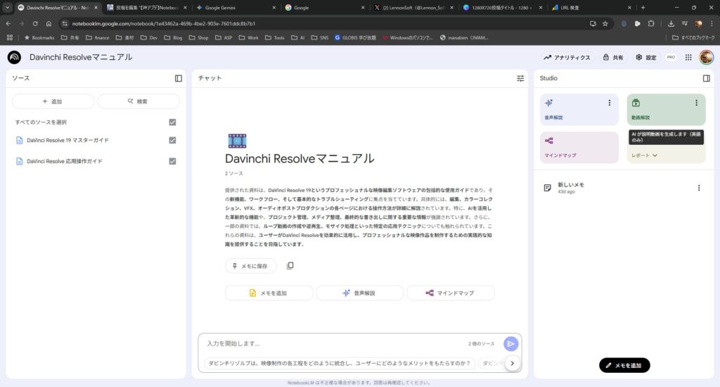This screenshot has width=720, height=387.
Task: Click DaVinci Resolve 応用操作ガイド document icon
Action: [x=19, y=161]
